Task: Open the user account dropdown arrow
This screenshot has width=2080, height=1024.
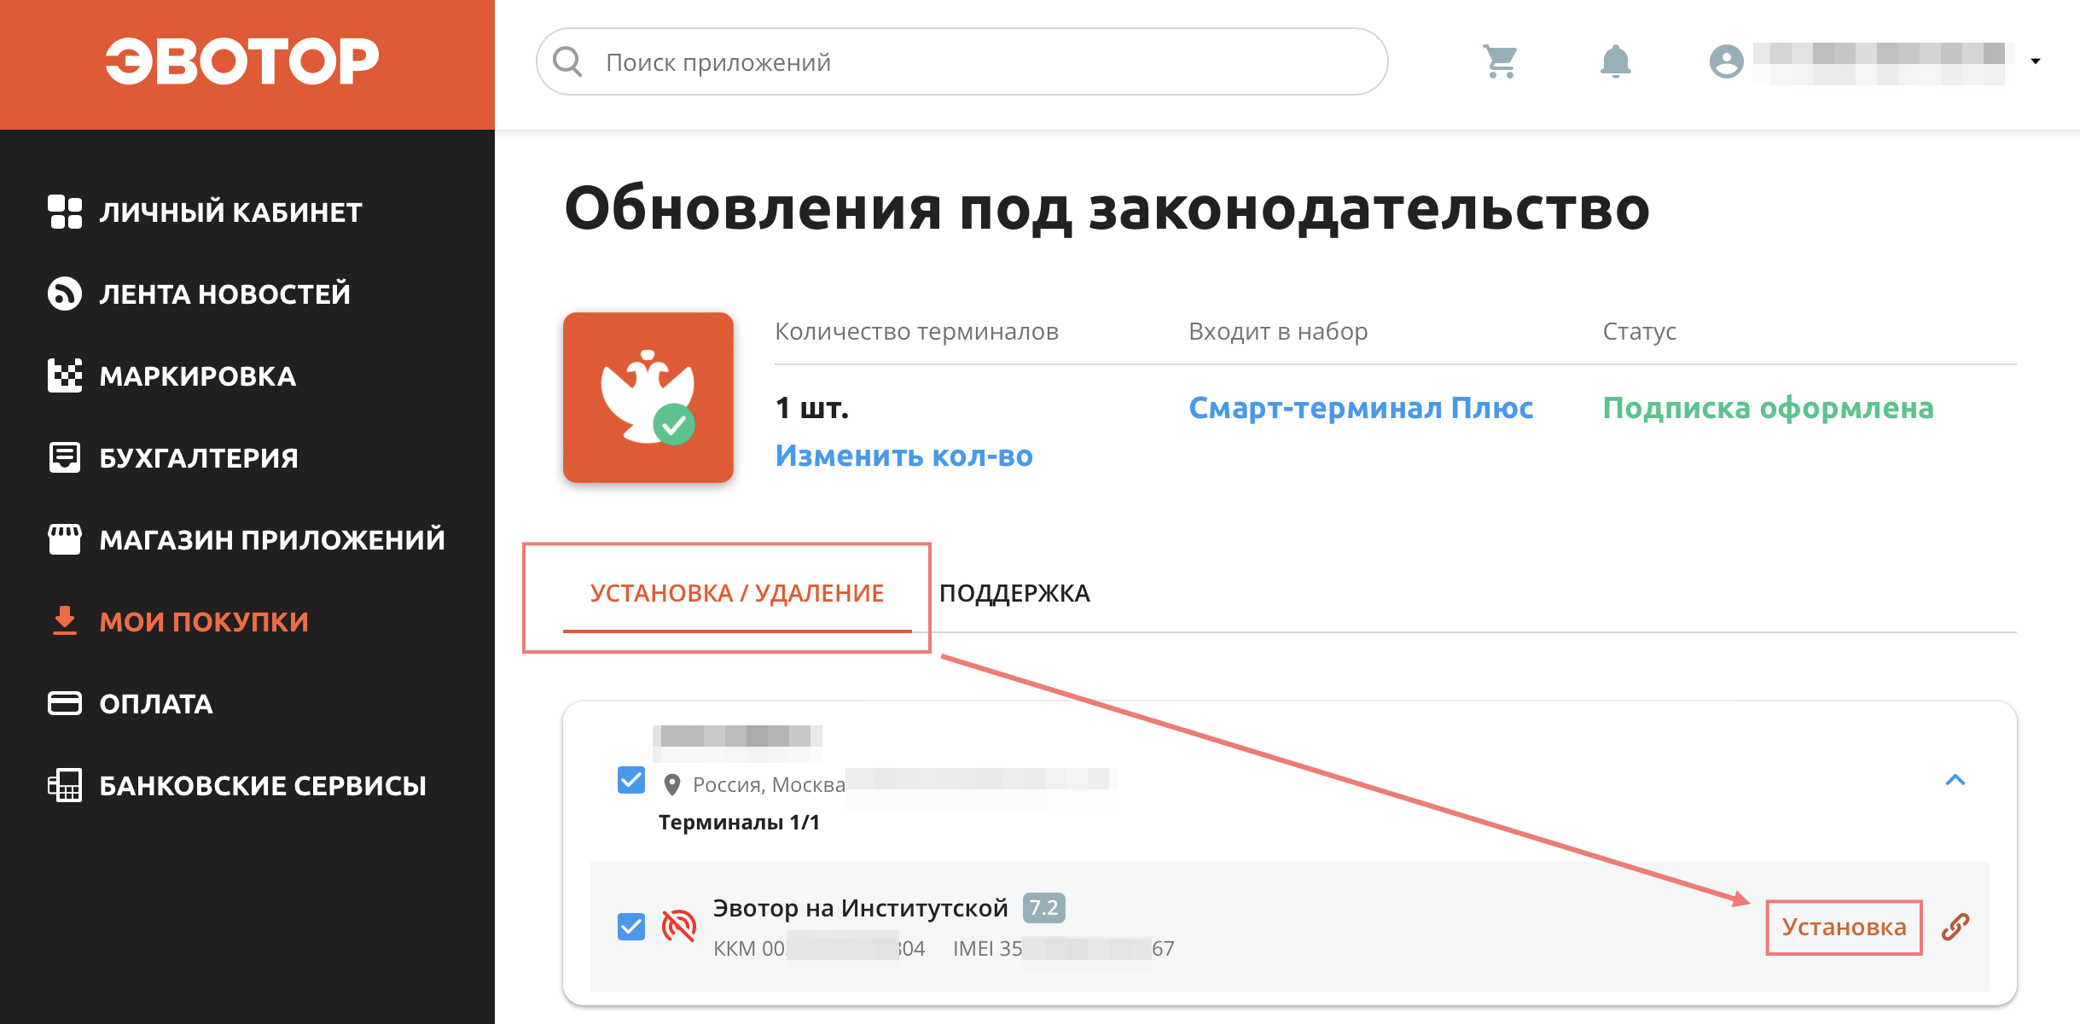Action: coord(2036,61)
